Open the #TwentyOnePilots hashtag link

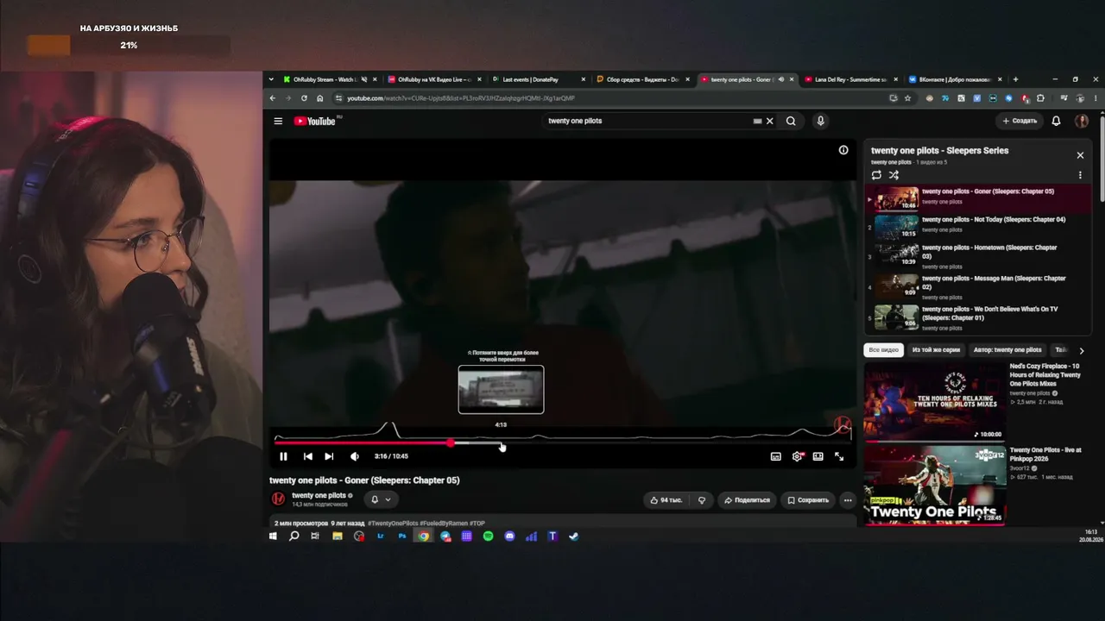[393, 524]
